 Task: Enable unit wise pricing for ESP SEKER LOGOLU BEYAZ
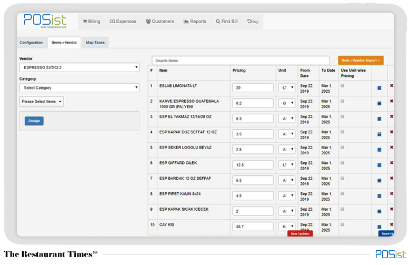[x=342, y=148]
